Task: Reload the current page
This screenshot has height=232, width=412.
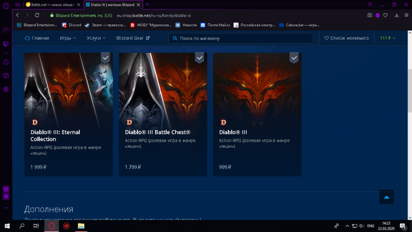Action: pos(37,15)
